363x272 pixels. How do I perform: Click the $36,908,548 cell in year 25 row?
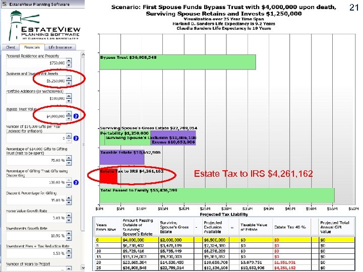coord(140,268)
